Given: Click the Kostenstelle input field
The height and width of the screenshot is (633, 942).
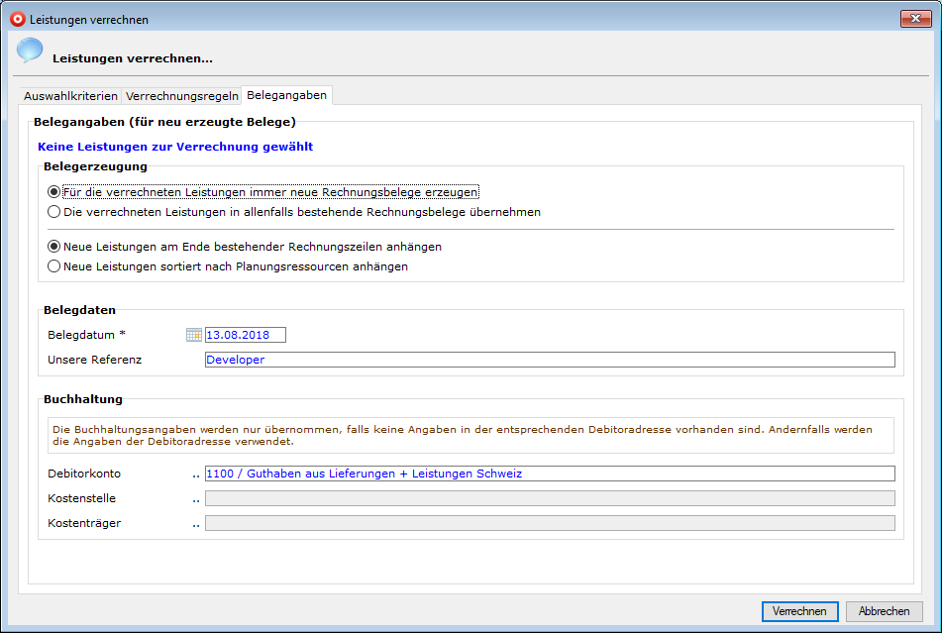Looking at the screenshot, I should [x=549, y=498].
